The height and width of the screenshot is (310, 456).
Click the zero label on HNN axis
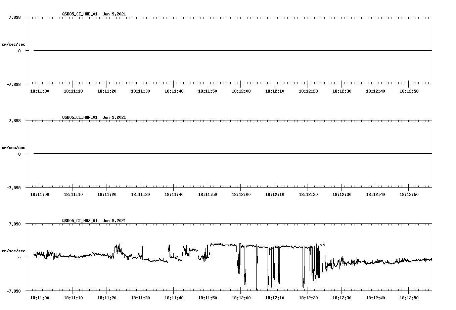click(19, 154)
